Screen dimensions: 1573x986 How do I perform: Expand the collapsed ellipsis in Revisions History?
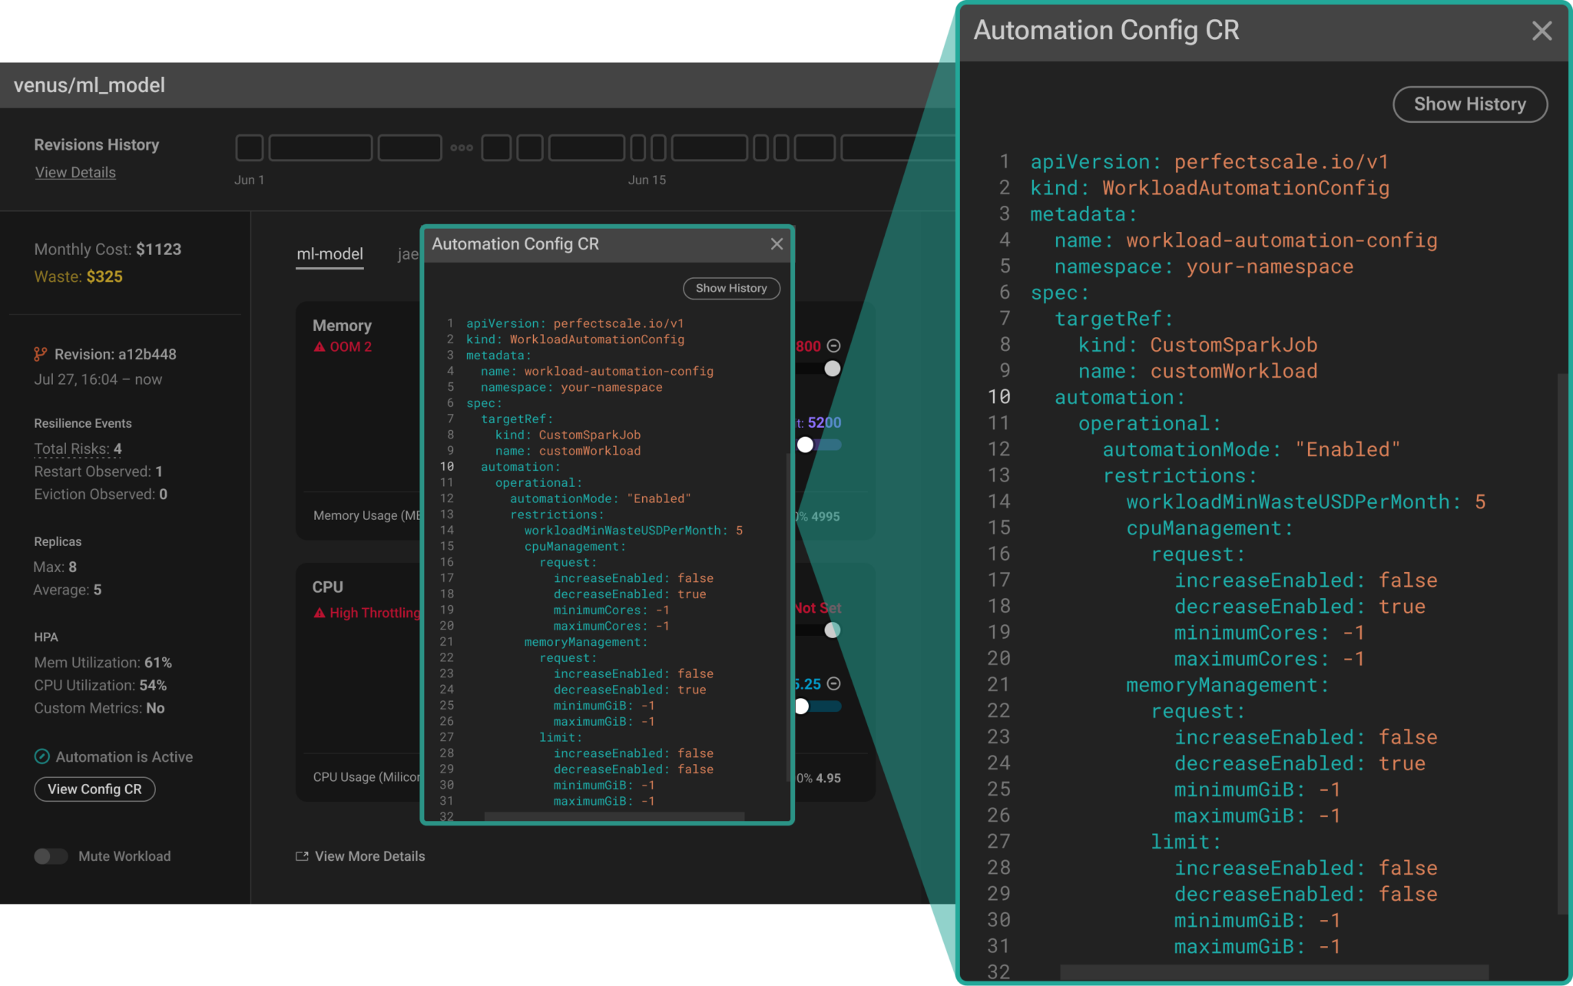pos(462,148)
